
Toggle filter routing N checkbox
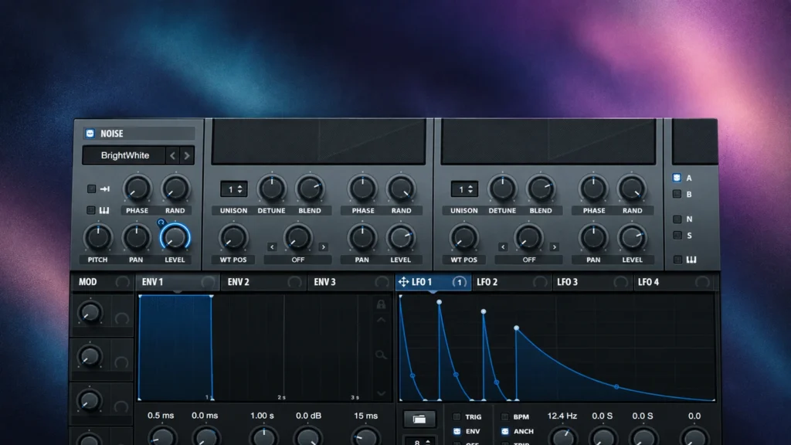tap(677, 219)
